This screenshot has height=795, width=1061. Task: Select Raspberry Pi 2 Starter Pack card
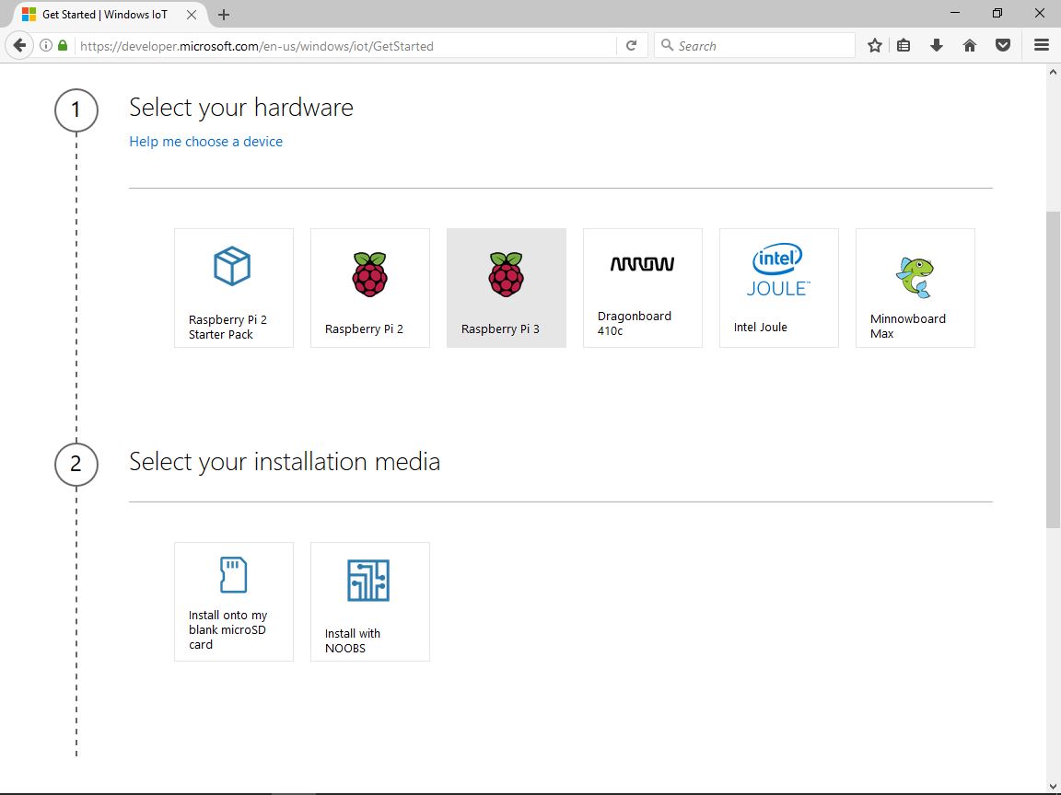[x=233, y=288]
